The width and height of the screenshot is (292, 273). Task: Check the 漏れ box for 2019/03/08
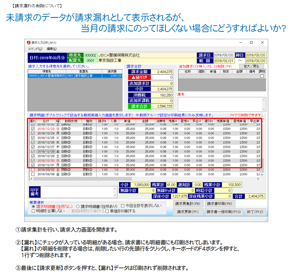[33, 174]
